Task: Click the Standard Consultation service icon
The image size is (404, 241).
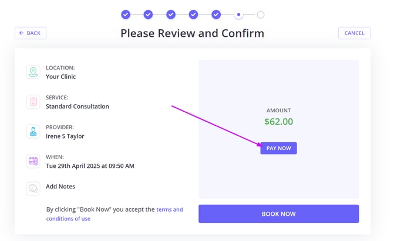Action: point(33,102)
